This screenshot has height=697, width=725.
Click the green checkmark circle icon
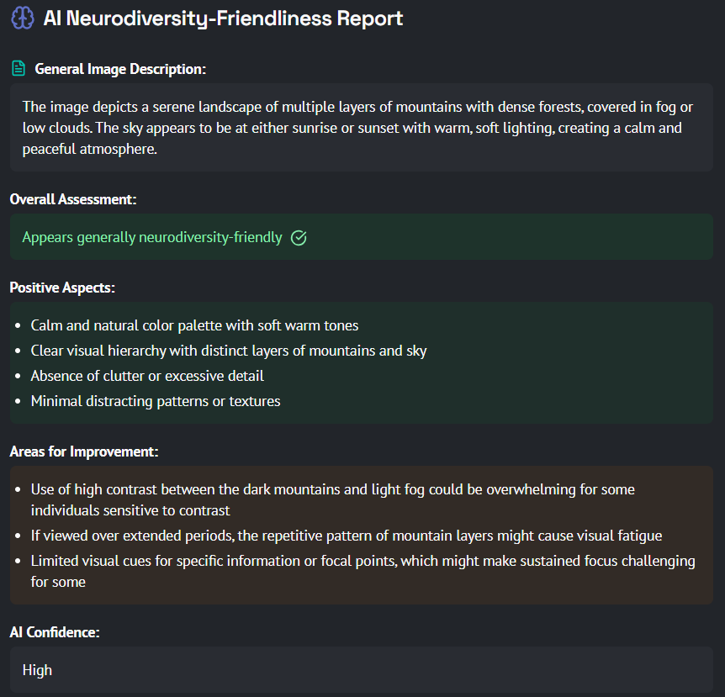point(299,238)
